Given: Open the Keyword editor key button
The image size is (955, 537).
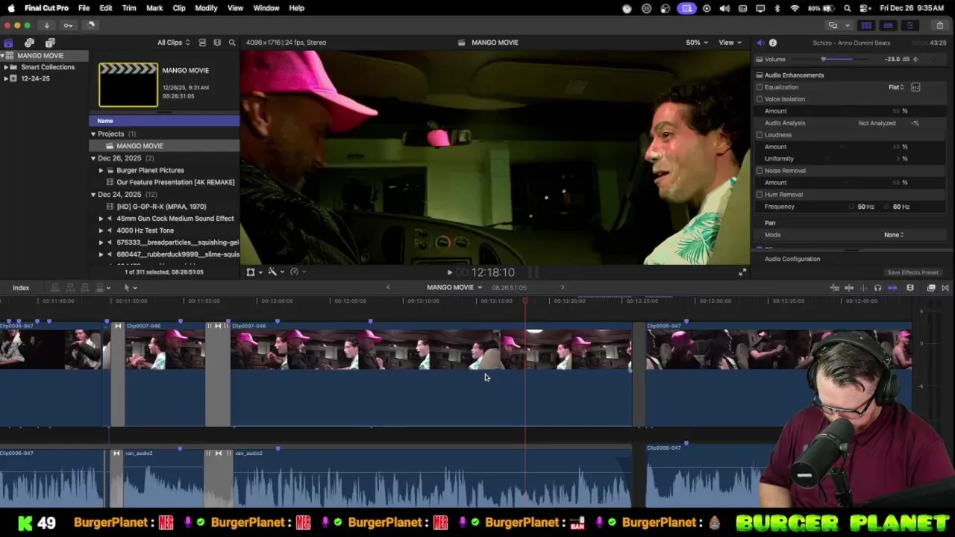Looking at the screenshot, I should (x=68, y=25).
